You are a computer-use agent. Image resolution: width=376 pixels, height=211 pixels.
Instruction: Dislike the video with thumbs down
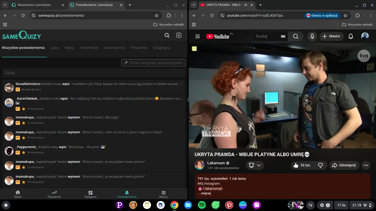pos(320,165)
